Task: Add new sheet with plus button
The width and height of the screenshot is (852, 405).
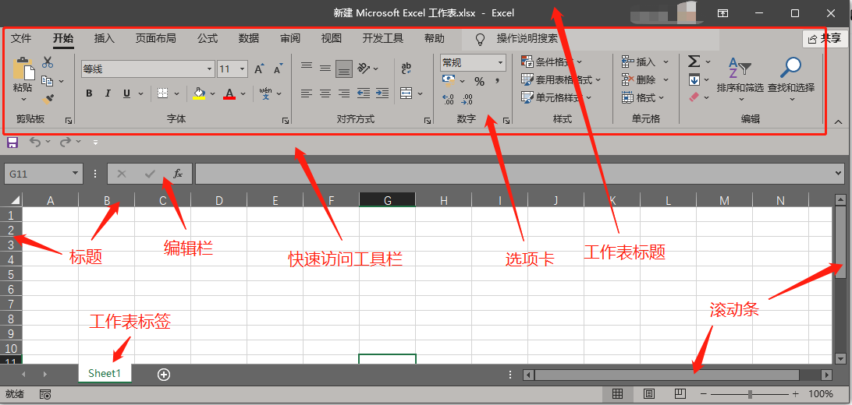Action: (x=164, y=374)
